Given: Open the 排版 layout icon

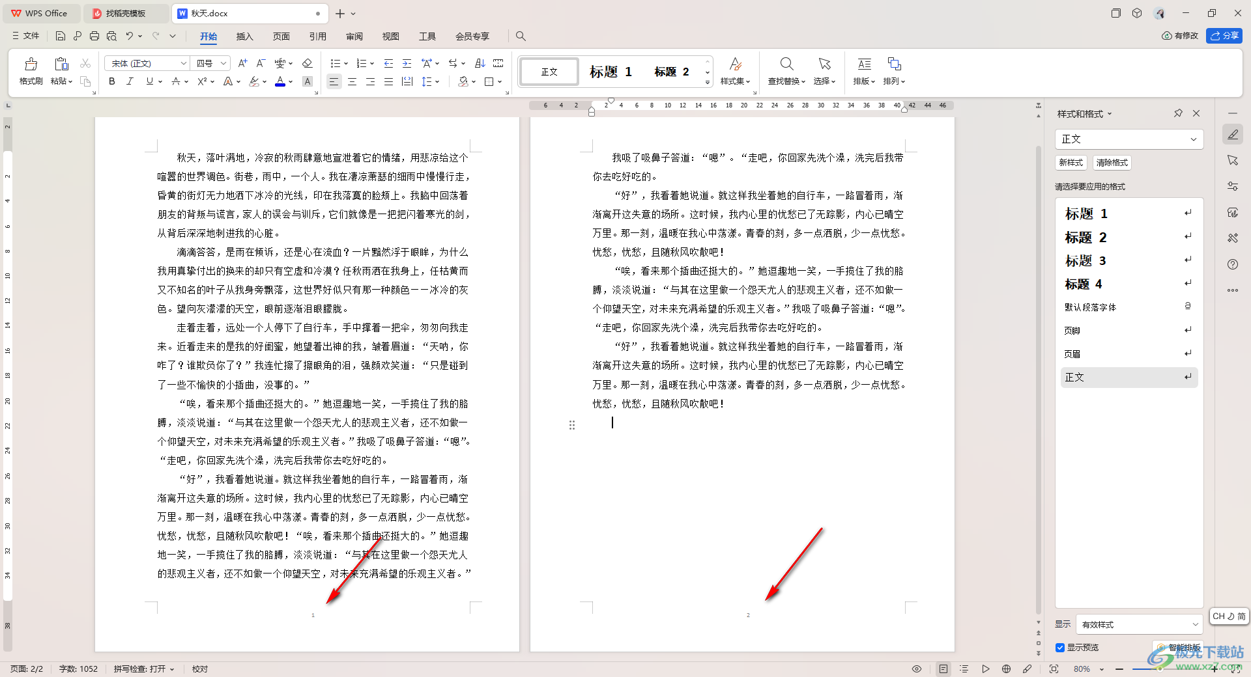Looking at the screenshot, I should [x=865, y=64].
